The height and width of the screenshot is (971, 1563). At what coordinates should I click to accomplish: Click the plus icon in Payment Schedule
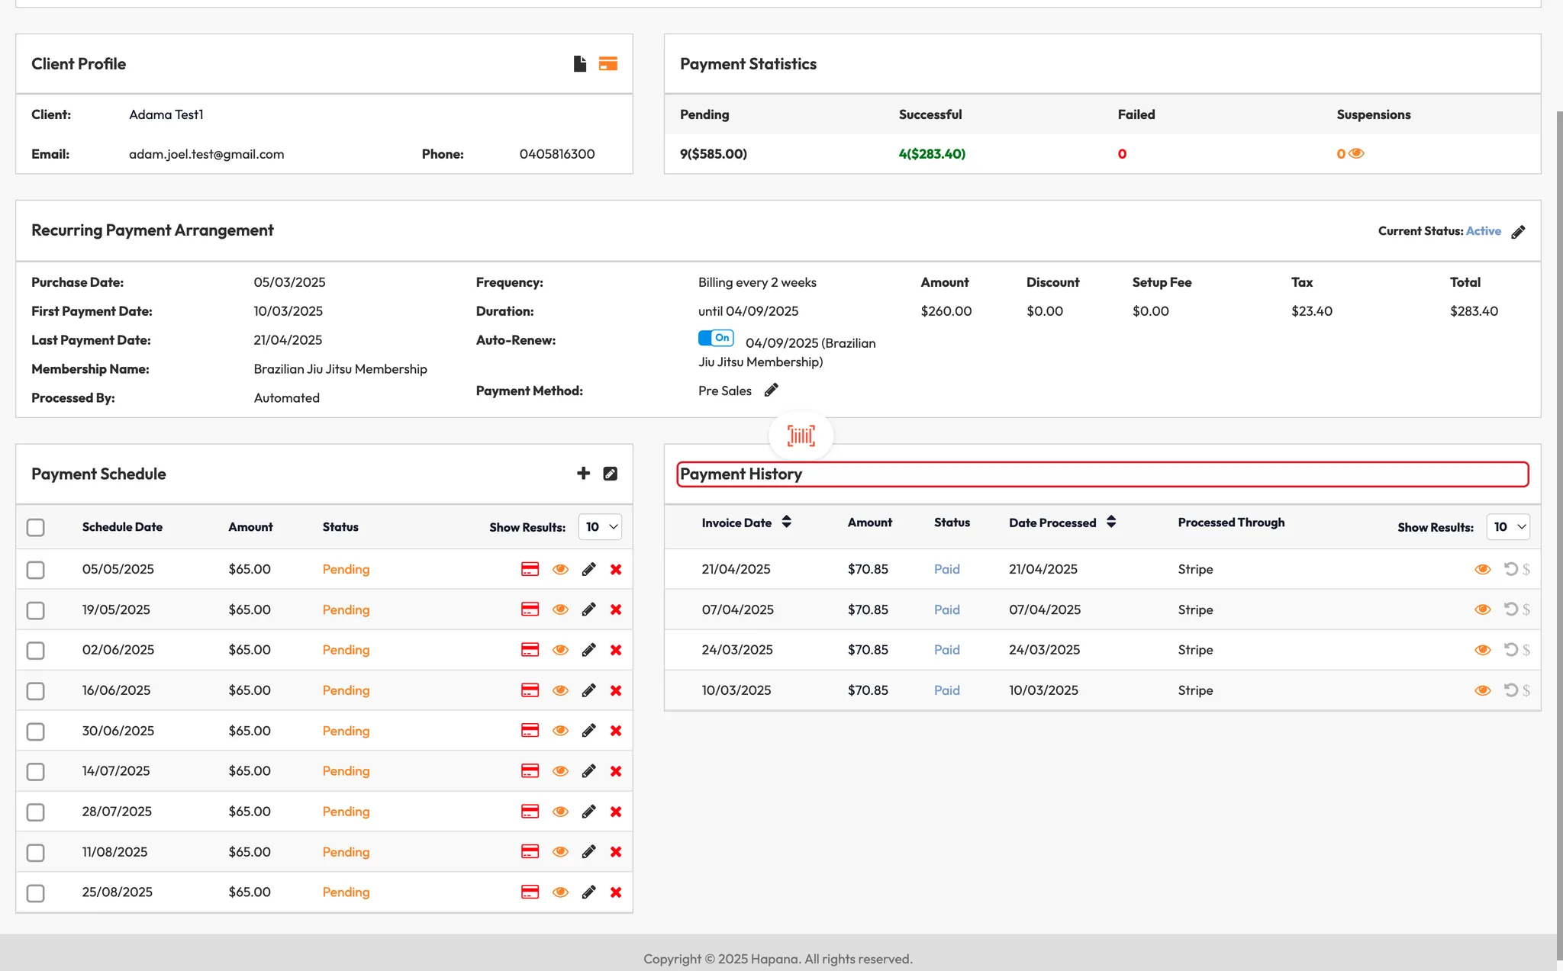[x=583, y=474]
